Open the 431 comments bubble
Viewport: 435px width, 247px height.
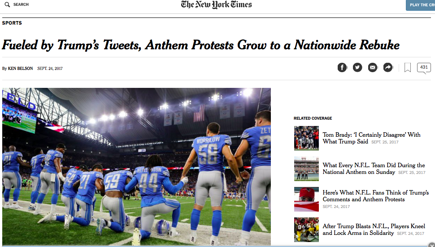[424, 68]
